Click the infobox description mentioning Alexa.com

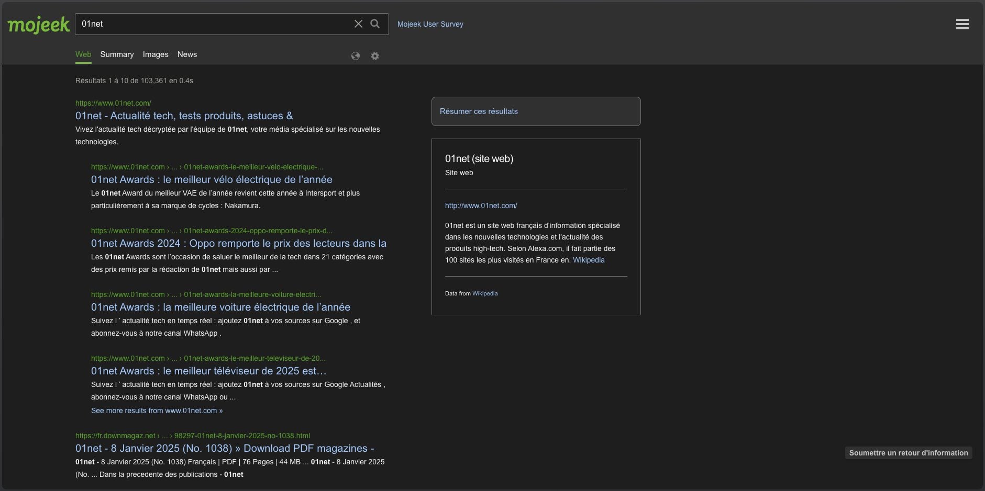point(533,243)
